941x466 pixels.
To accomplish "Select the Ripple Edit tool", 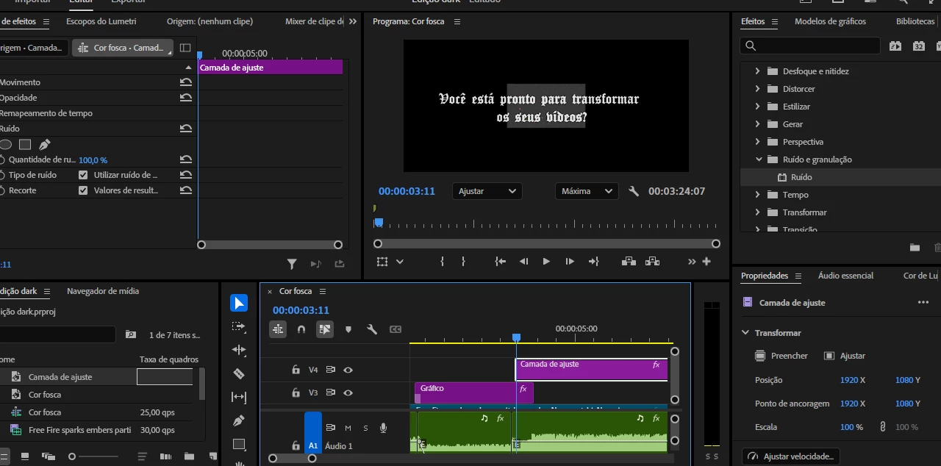I will (239, 350).
